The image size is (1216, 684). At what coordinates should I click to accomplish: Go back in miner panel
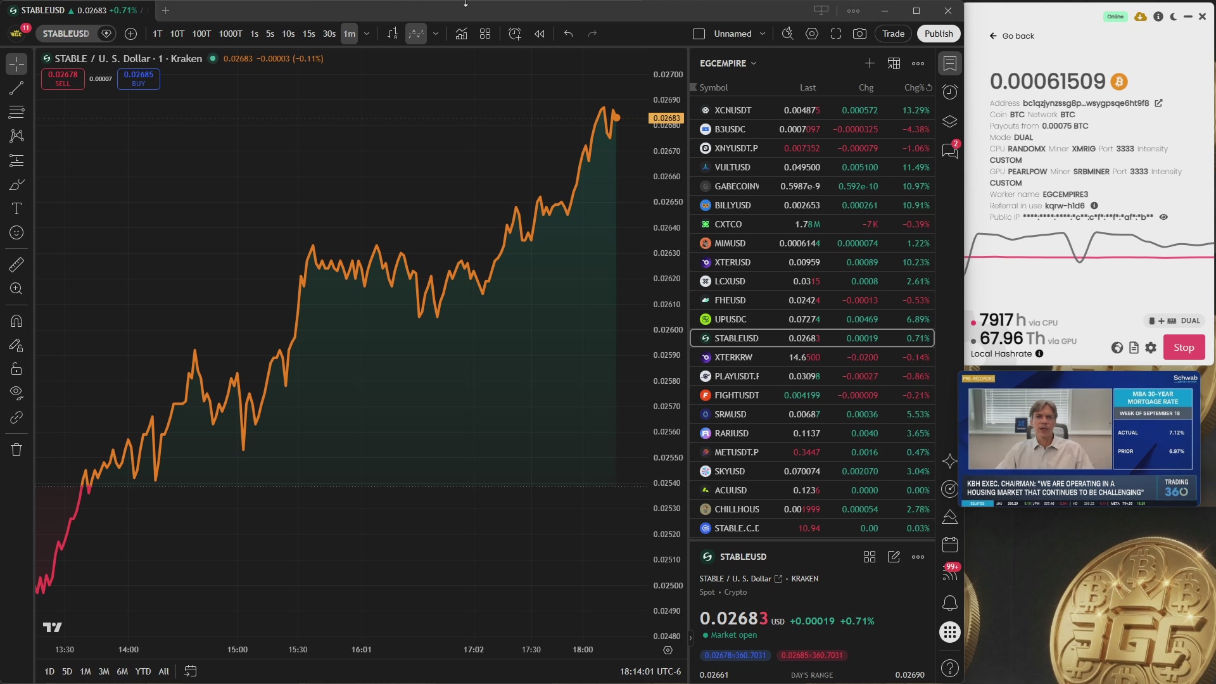click(1012, 36)
